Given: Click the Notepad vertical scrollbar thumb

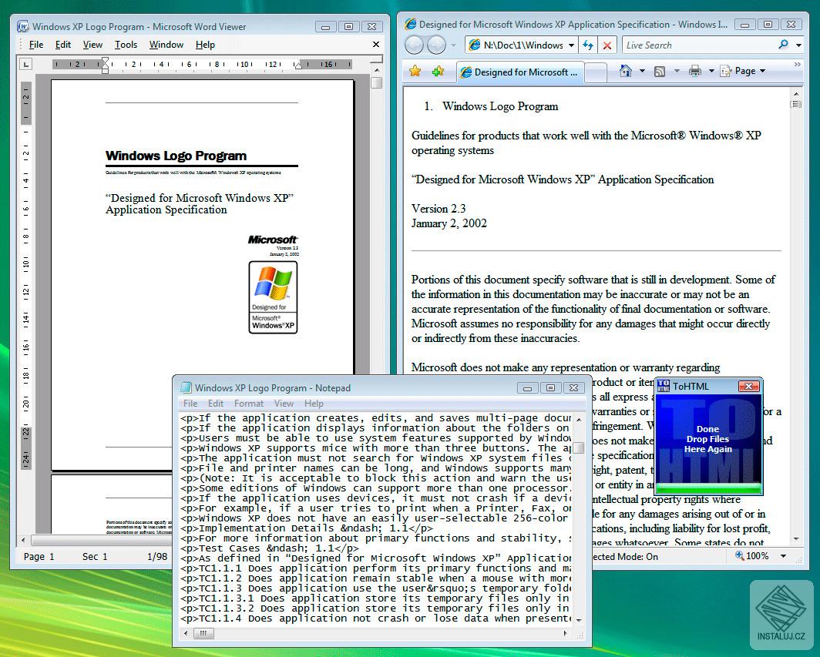Looking at the screenshot, I should pyautogui.click(x=578, y=448).
